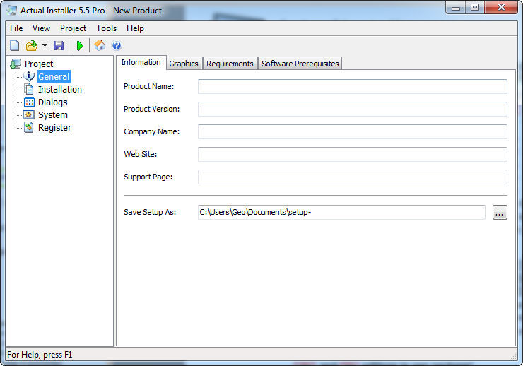Open the File menu

pos(16,28)
